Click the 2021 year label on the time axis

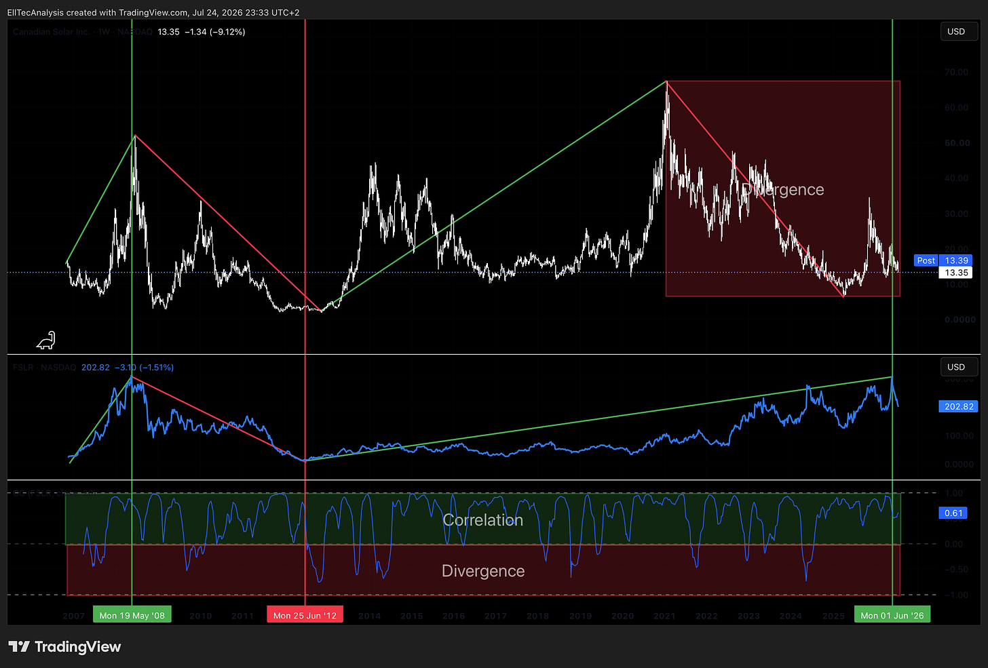tap(665, 616)
